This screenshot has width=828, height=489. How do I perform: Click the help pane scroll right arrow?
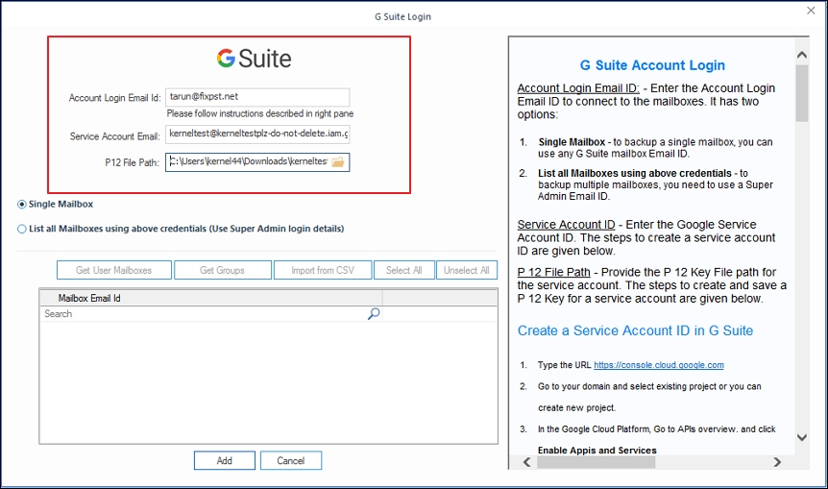[777, 462]
